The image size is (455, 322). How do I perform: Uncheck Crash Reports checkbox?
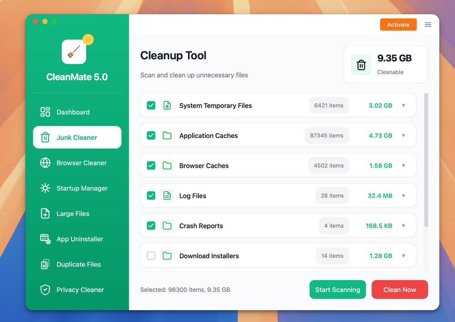[x=151, y=226]
